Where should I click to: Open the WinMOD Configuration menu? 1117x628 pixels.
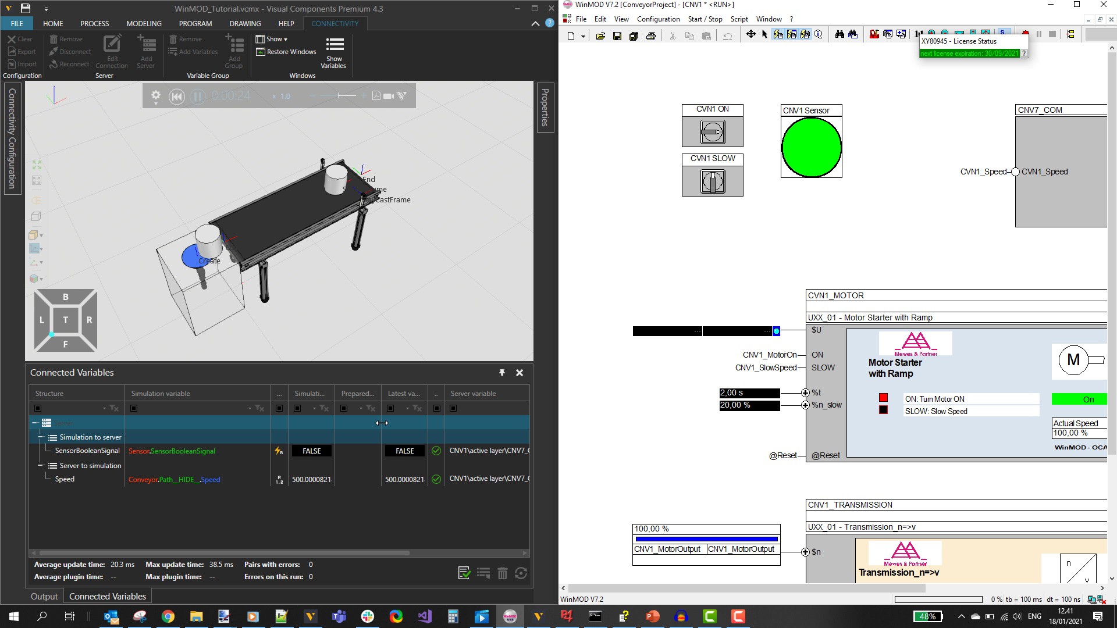(x=658, y=19)
